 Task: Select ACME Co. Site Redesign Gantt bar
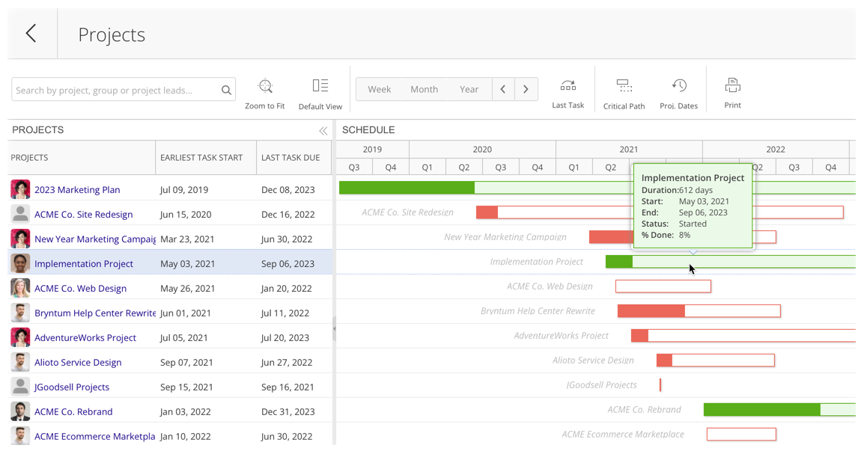660,212
